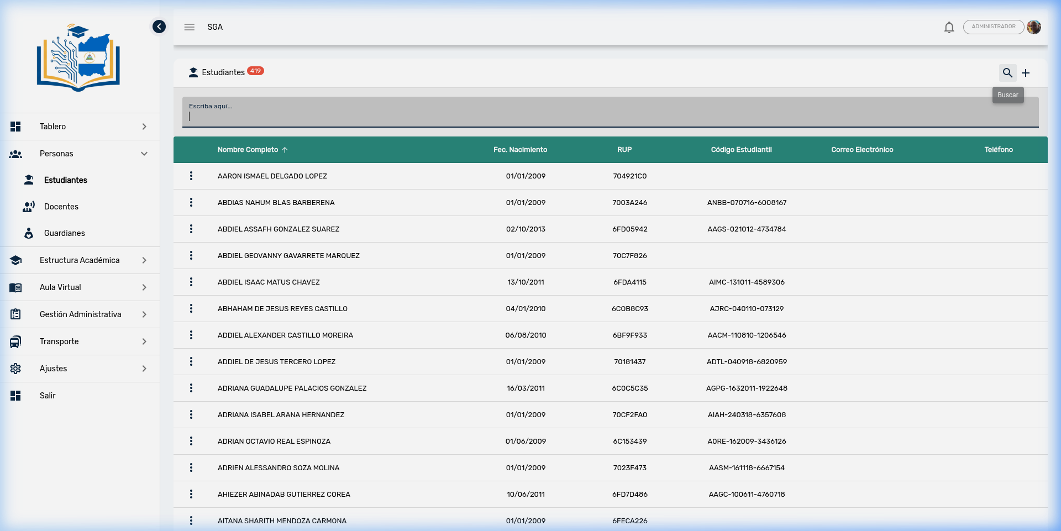The height and width of the screenshot is (531, 1061).
Task: Click the plus icon to add student
Action: pyautogui.click(x=1026, y=73)
